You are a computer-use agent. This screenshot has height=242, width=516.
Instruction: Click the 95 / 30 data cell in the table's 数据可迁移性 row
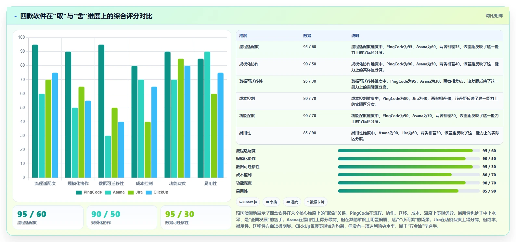310,81
